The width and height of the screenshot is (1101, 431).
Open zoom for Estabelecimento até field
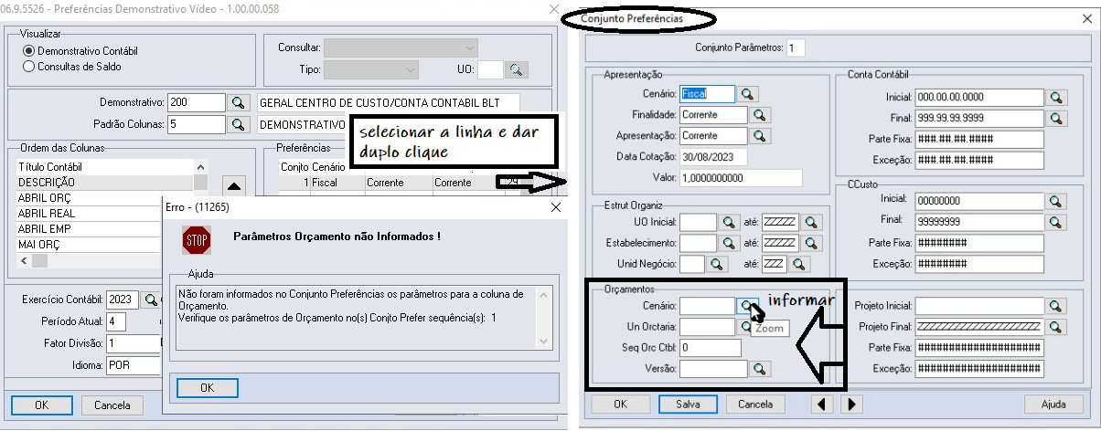(x=810, y=243)
